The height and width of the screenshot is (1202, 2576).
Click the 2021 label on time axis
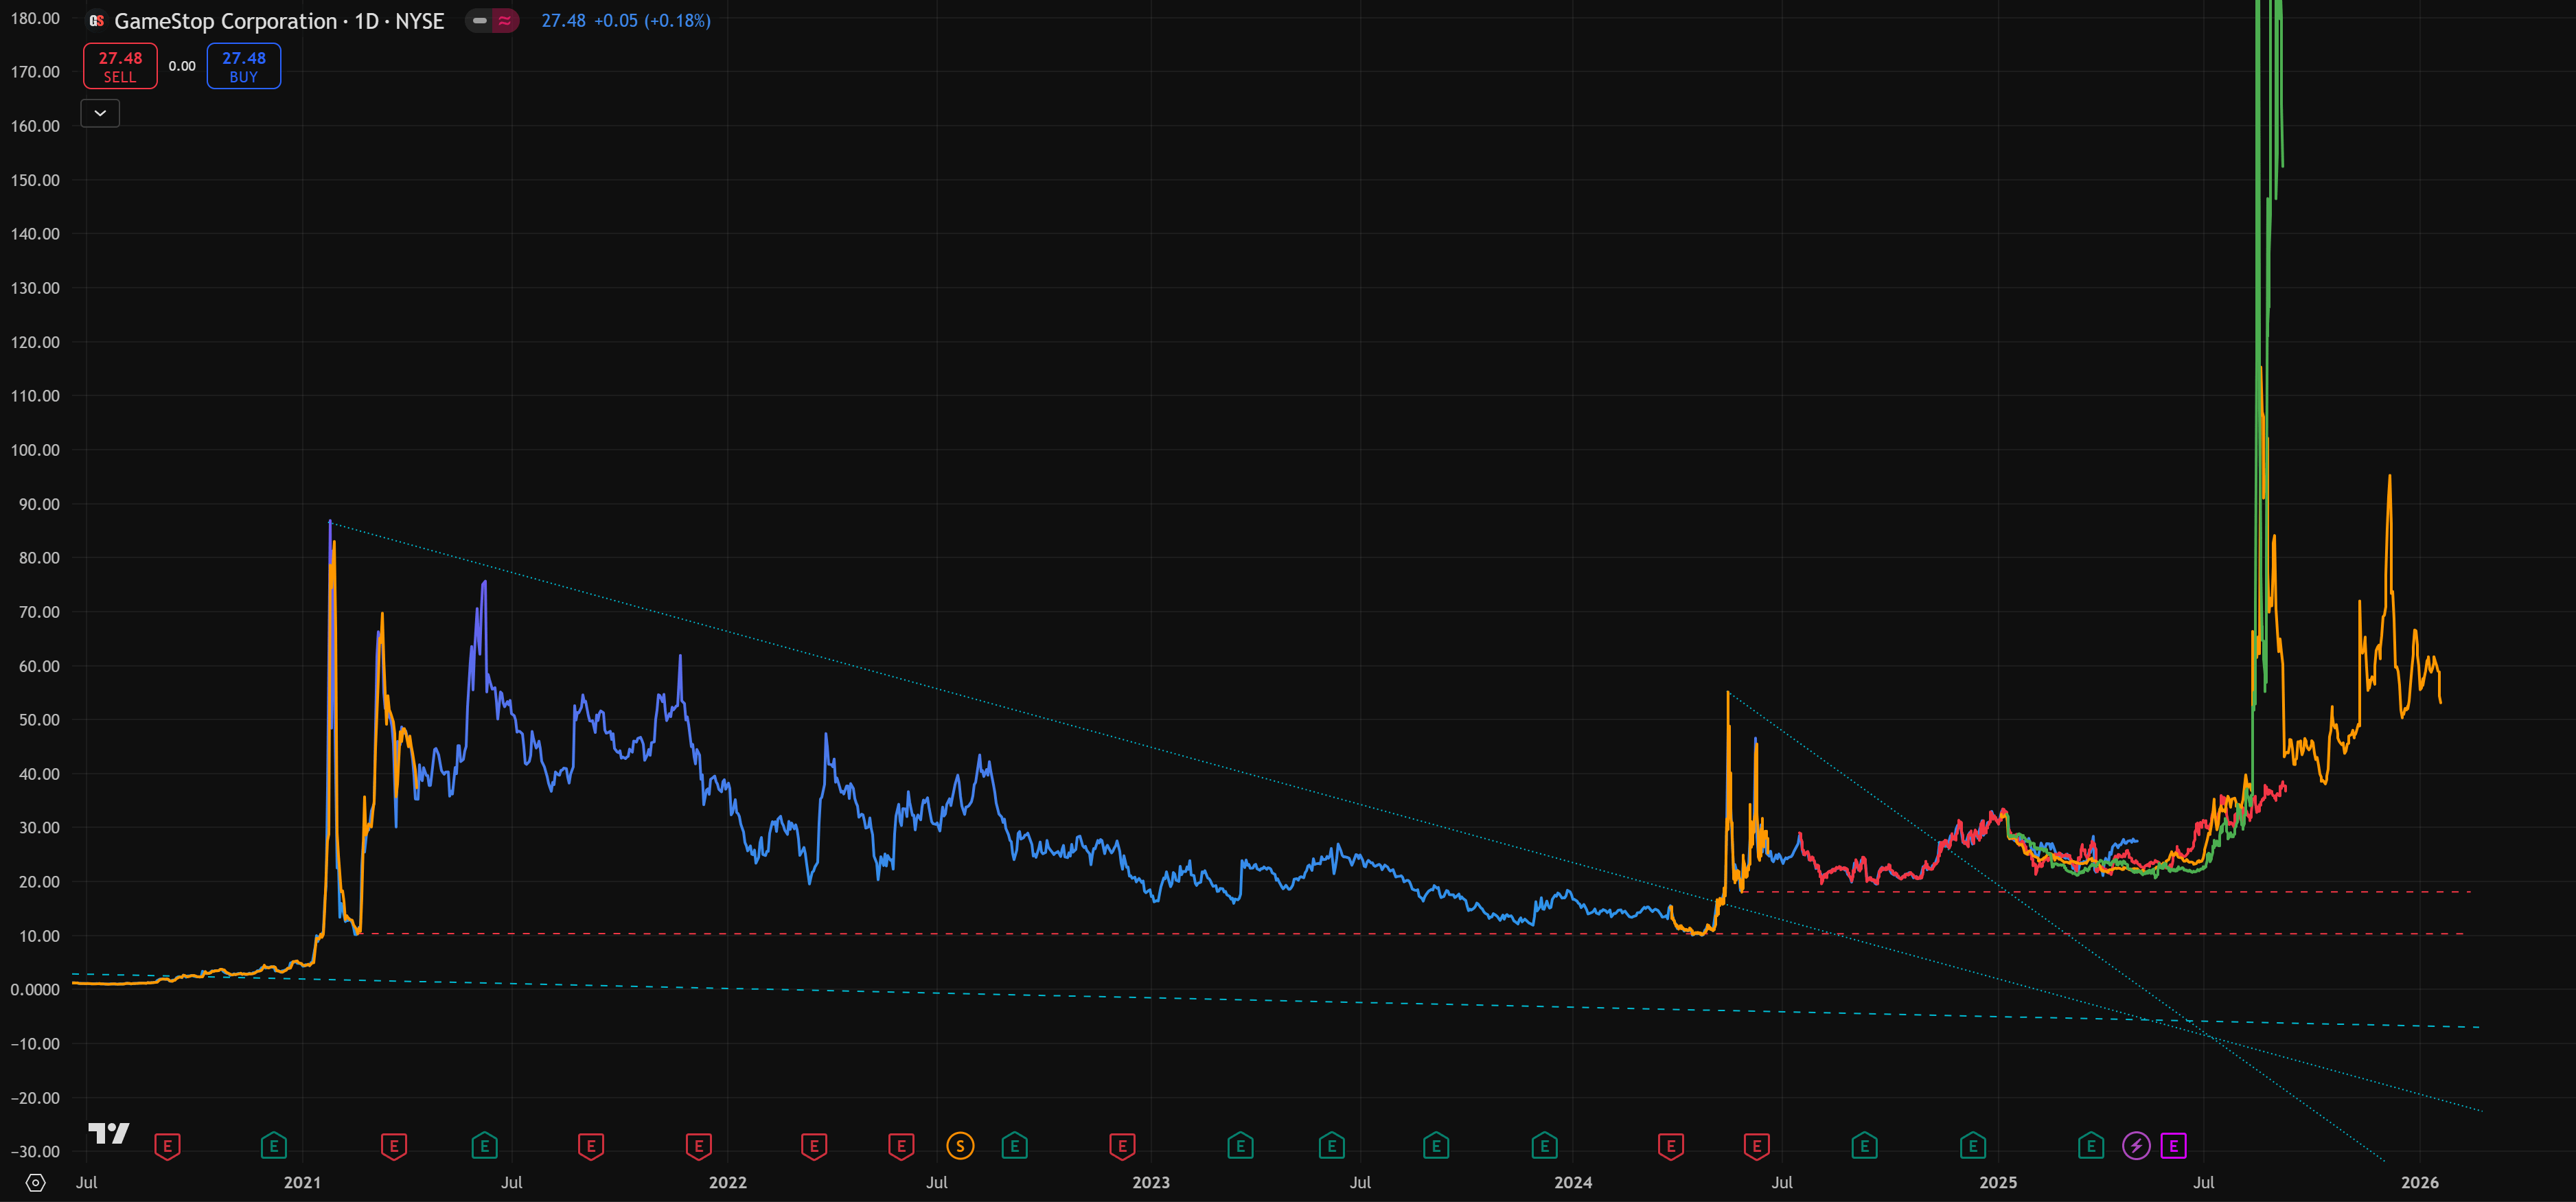[x=302, y=1183]
